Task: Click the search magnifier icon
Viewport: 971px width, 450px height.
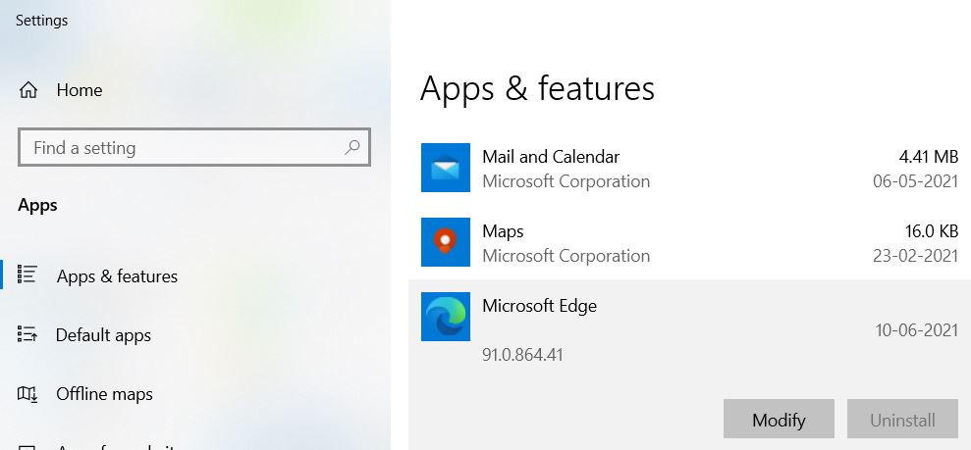Action: pyautogui.click(x=351, y=147)
